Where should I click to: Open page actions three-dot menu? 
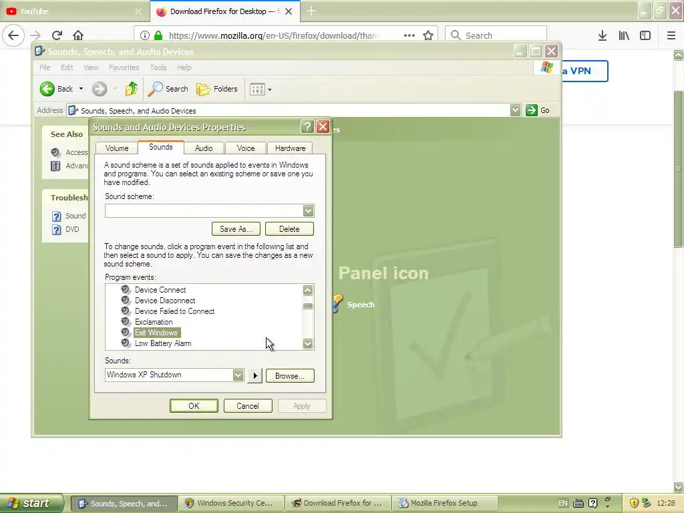click(x=409, y=35)
